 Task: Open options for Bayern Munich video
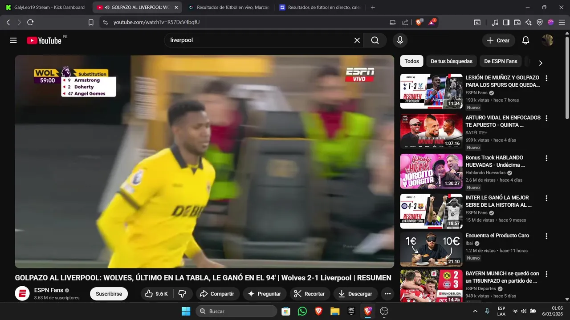click(546, 274)
